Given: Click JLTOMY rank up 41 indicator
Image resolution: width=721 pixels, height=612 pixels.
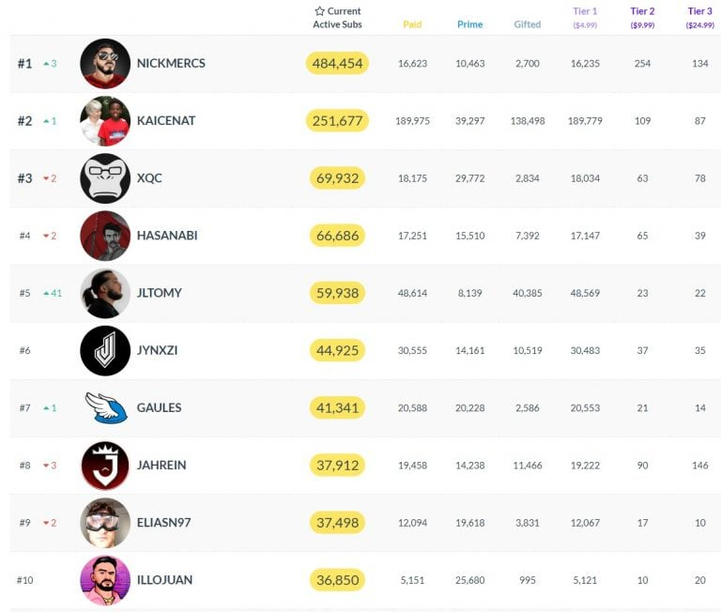Looking at the screenshot, I should [53, 293].
